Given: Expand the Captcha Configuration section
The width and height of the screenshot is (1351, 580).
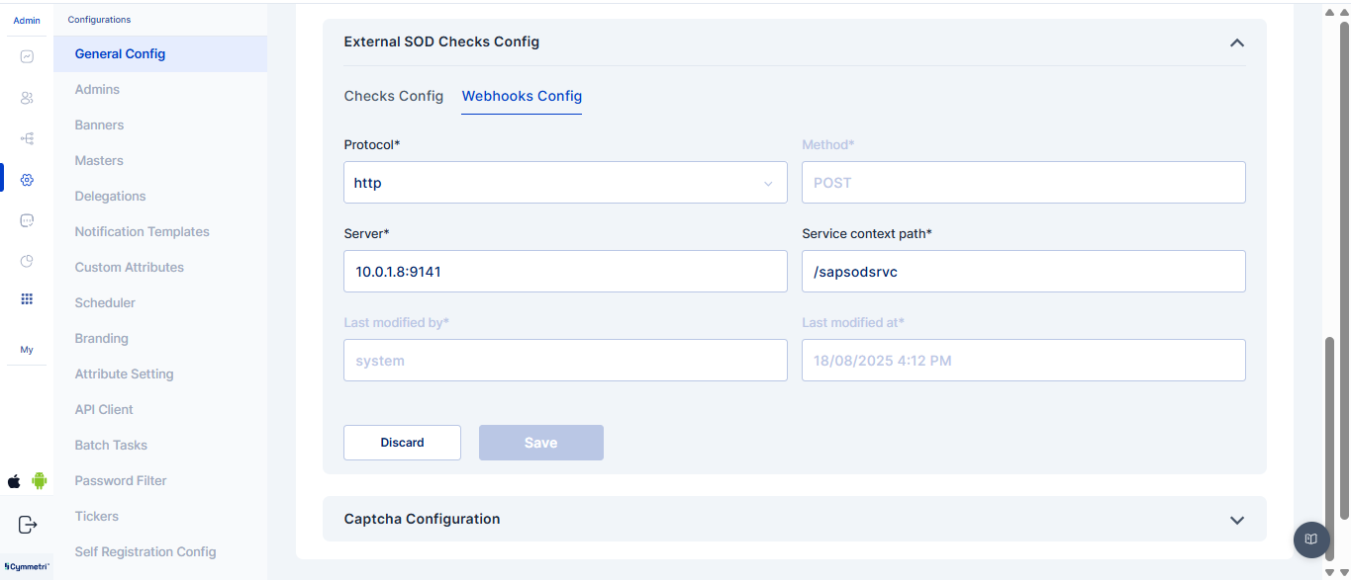Looking at the screenshot, I should point(1236,520).
